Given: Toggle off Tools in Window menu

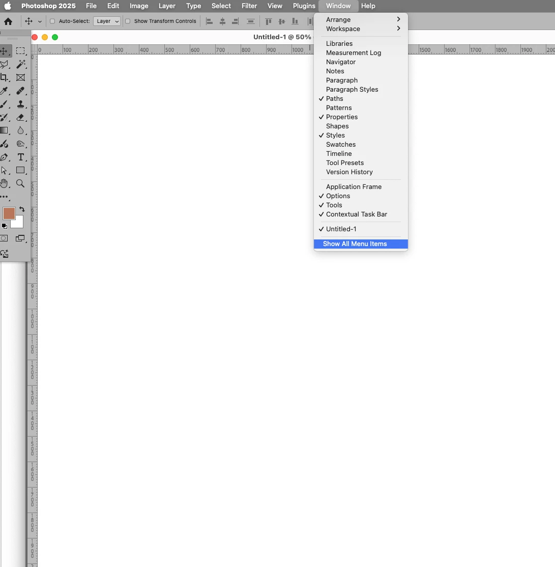Looking at the screenshot, I should click(361, 205).
